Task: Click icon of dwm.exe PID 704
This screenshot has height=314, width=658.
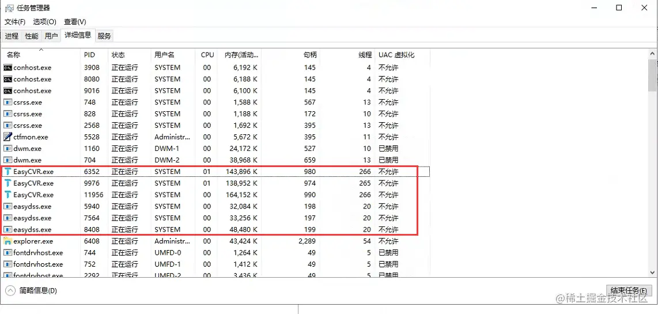Action: click(x=7, y=160)
